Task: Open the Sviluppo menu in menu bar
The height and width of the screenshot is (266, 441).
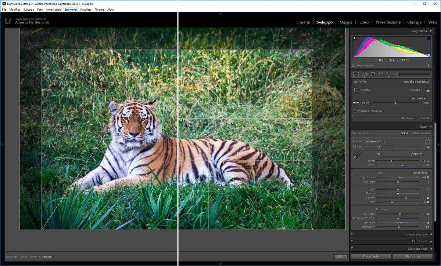Action: (28, 10)
